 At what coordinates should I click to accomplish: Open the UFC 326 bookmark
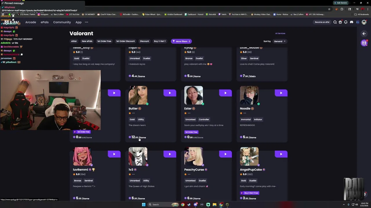pyautogui.click(x=316, y=14)
